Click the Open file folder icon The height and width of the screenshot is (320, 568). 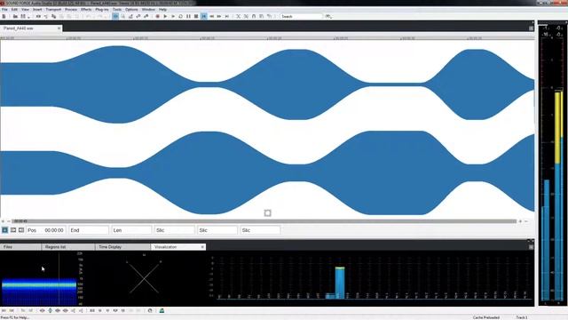tap(15, 16)
